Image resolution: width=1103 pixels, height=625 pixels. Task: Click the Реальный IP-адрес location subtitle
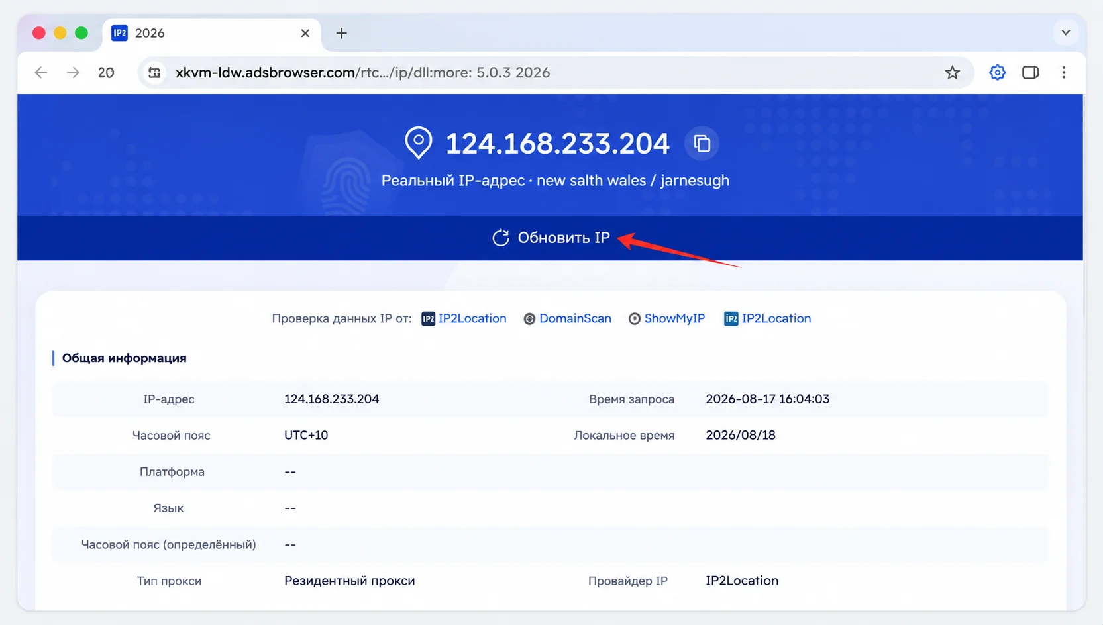tap(555, 181)
